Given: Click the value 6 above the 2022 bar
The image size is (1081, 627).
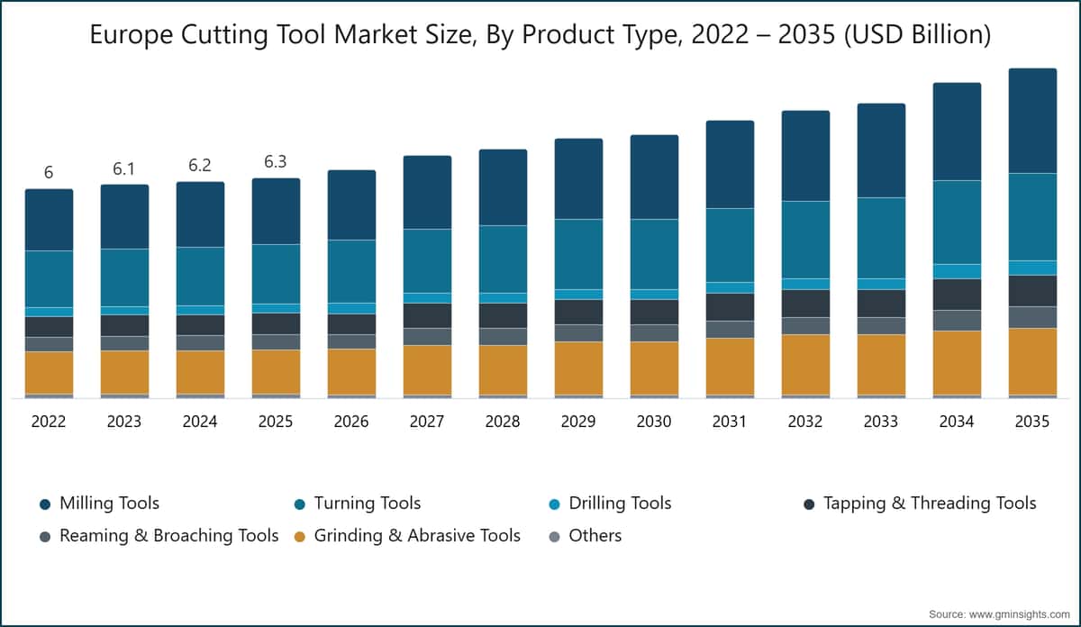Looking at the screenshot, I should [49, 172].
